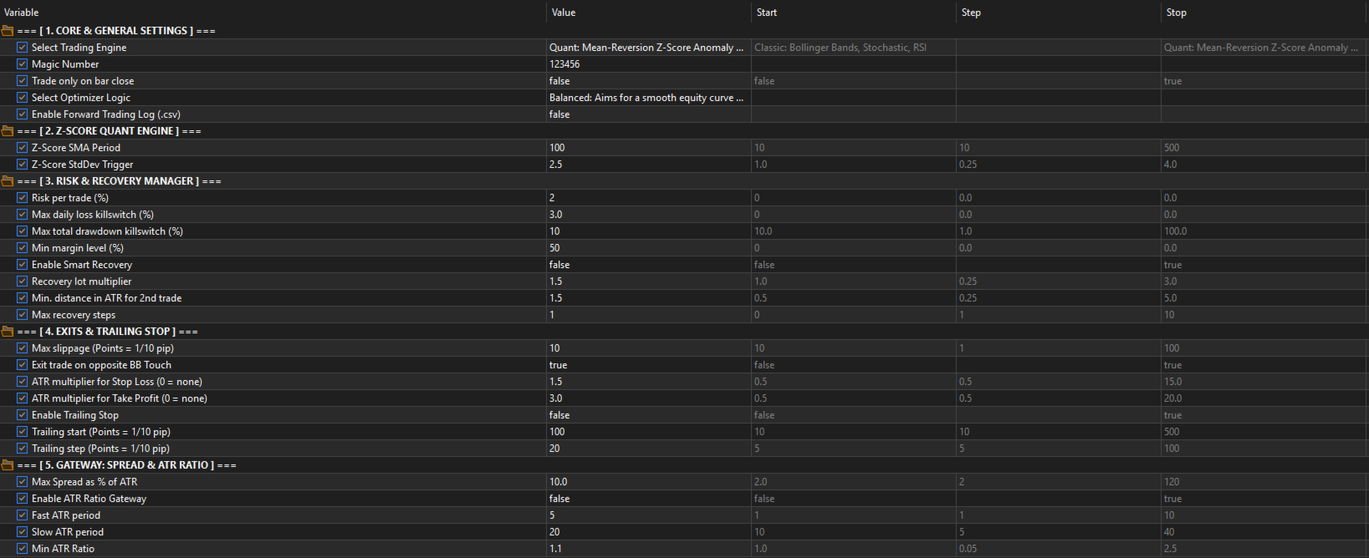Viewport: 1369px width, 558px height.
Task: Toggle checkbox for Enable Trailing Stop
Action: [23, 415]
